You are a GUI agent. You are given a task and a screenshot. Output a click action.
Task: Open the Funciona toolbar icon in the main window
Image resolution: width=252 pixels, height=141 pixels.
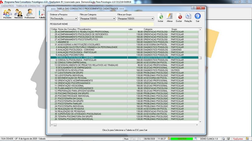pyautogui.click(x=18, y=13)
